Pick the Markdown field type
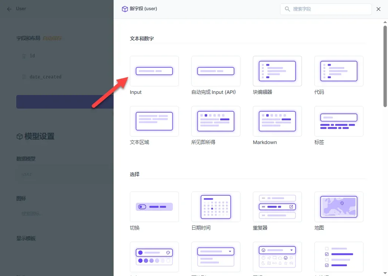Image resolution: width=388 pixels, height=276 pixels. tap(277, 121)
